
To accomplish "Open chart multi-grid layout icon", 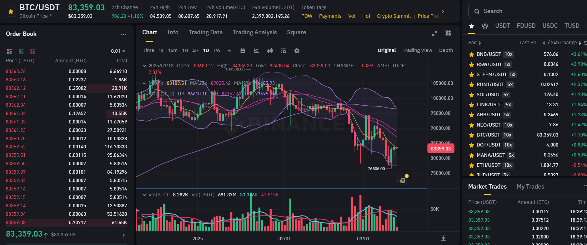I will 448,33.
